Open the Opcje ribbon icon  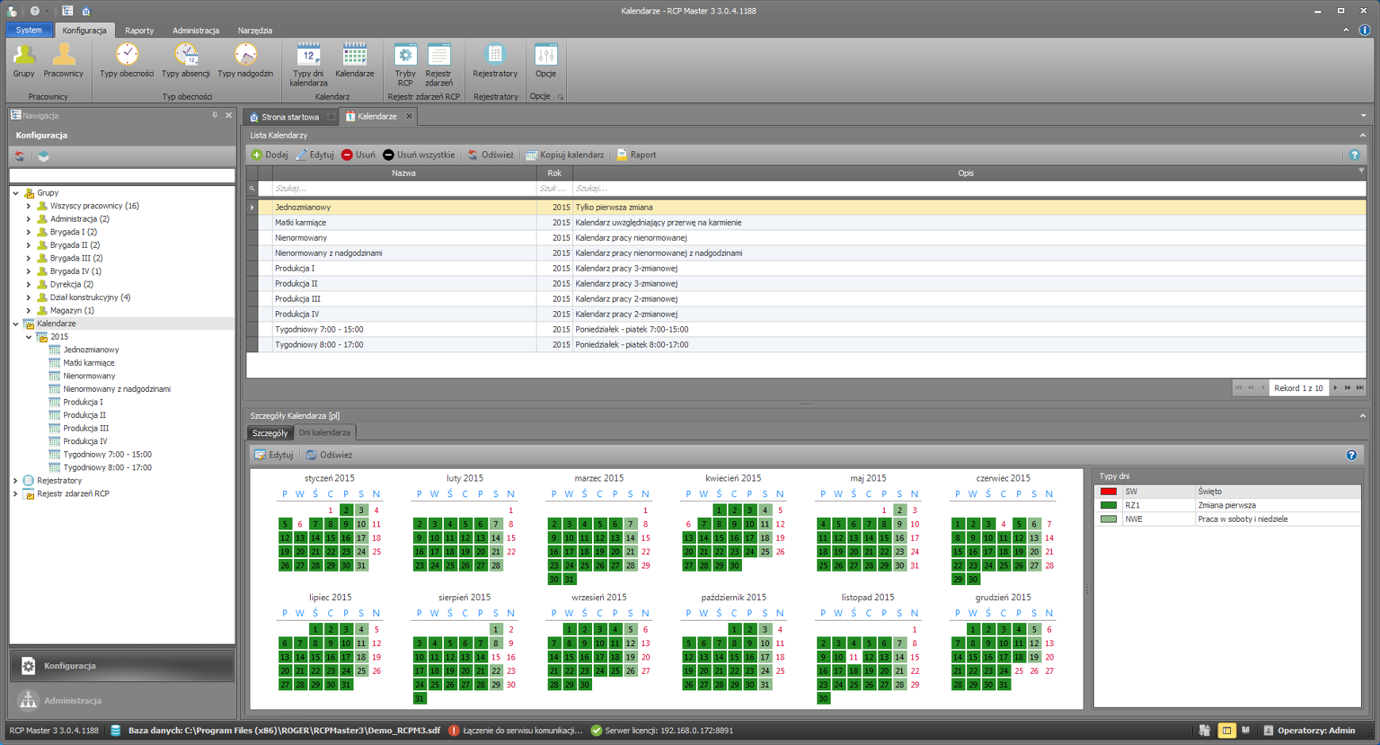[545, 60]
